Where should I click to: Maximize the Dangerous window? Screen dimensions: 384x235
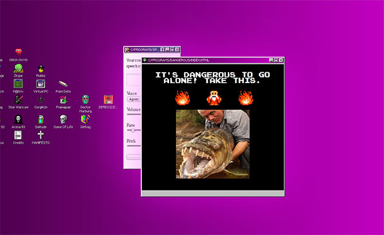pyautogui.click(x=276, y=60)
